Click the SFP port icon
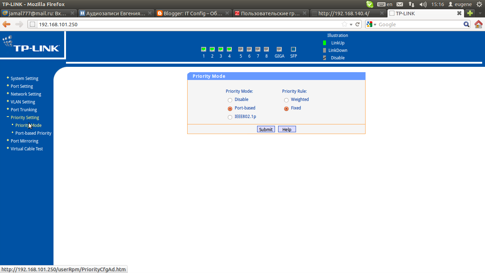 pyautogui.click(x=293, y=49)
